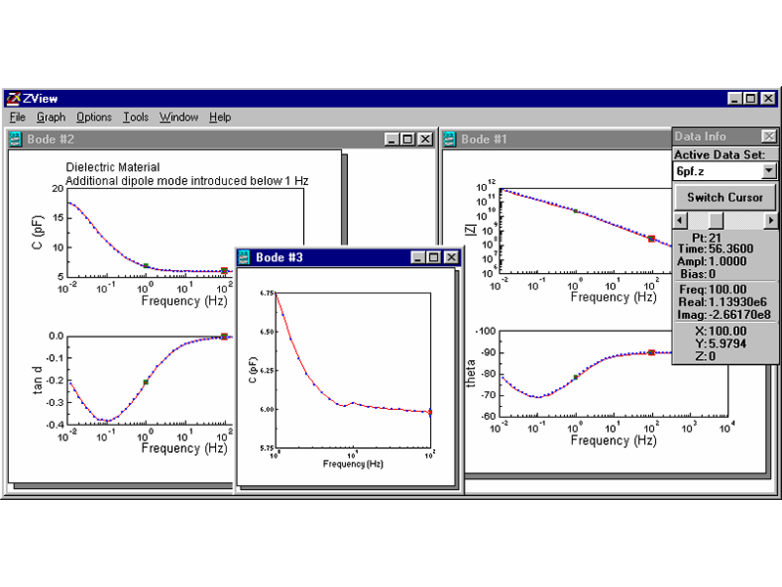Image resolution: width=782 pixels, height=587 pixels.
Task: Click the 'Bias: 0' value in Data Info
Action: [698, 274]
